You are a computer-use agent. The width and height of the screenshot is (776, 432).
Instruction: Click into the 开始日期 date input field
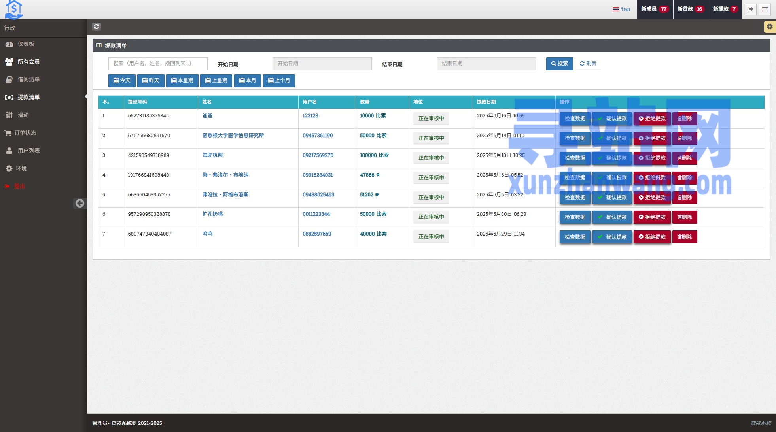coord(322,64)
